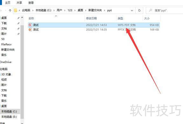Open 下载 under 此电脑

tap(4, 95)
